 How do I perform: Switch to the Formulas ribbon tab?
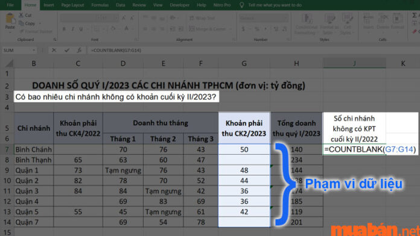[x=100, y=5]
